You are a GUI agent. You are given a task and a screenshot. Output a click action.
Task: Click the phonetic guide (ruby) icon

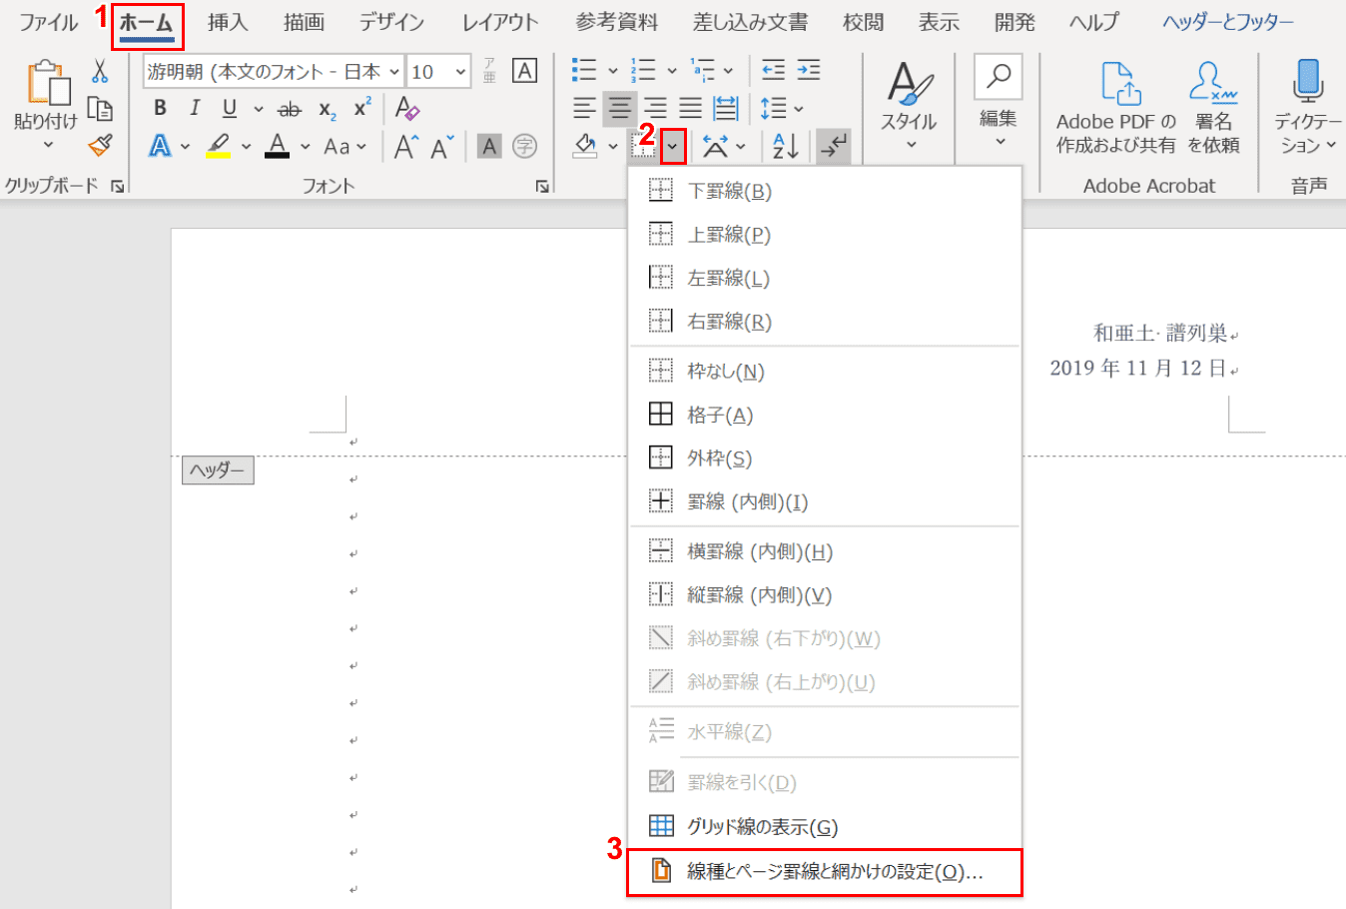(x=489, y=70)
